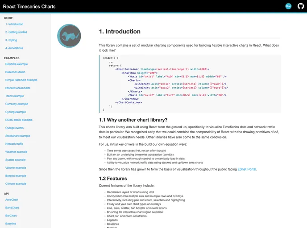307x228 pixels.
Task: Click 'Brushing for interactive chart region selection' bullet
Action: (135, 212)
